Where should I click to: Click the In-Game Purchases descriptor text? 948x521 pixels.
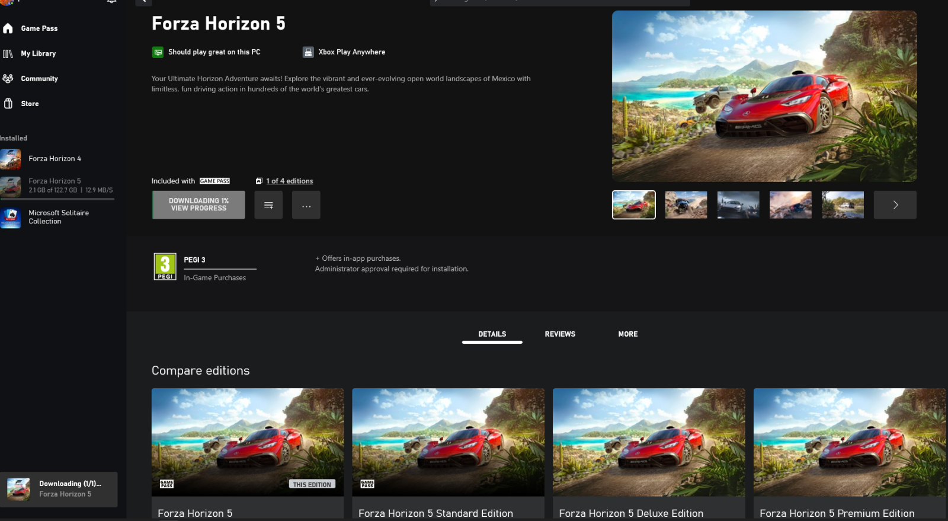pyautogui.click(x=214, y=278)
